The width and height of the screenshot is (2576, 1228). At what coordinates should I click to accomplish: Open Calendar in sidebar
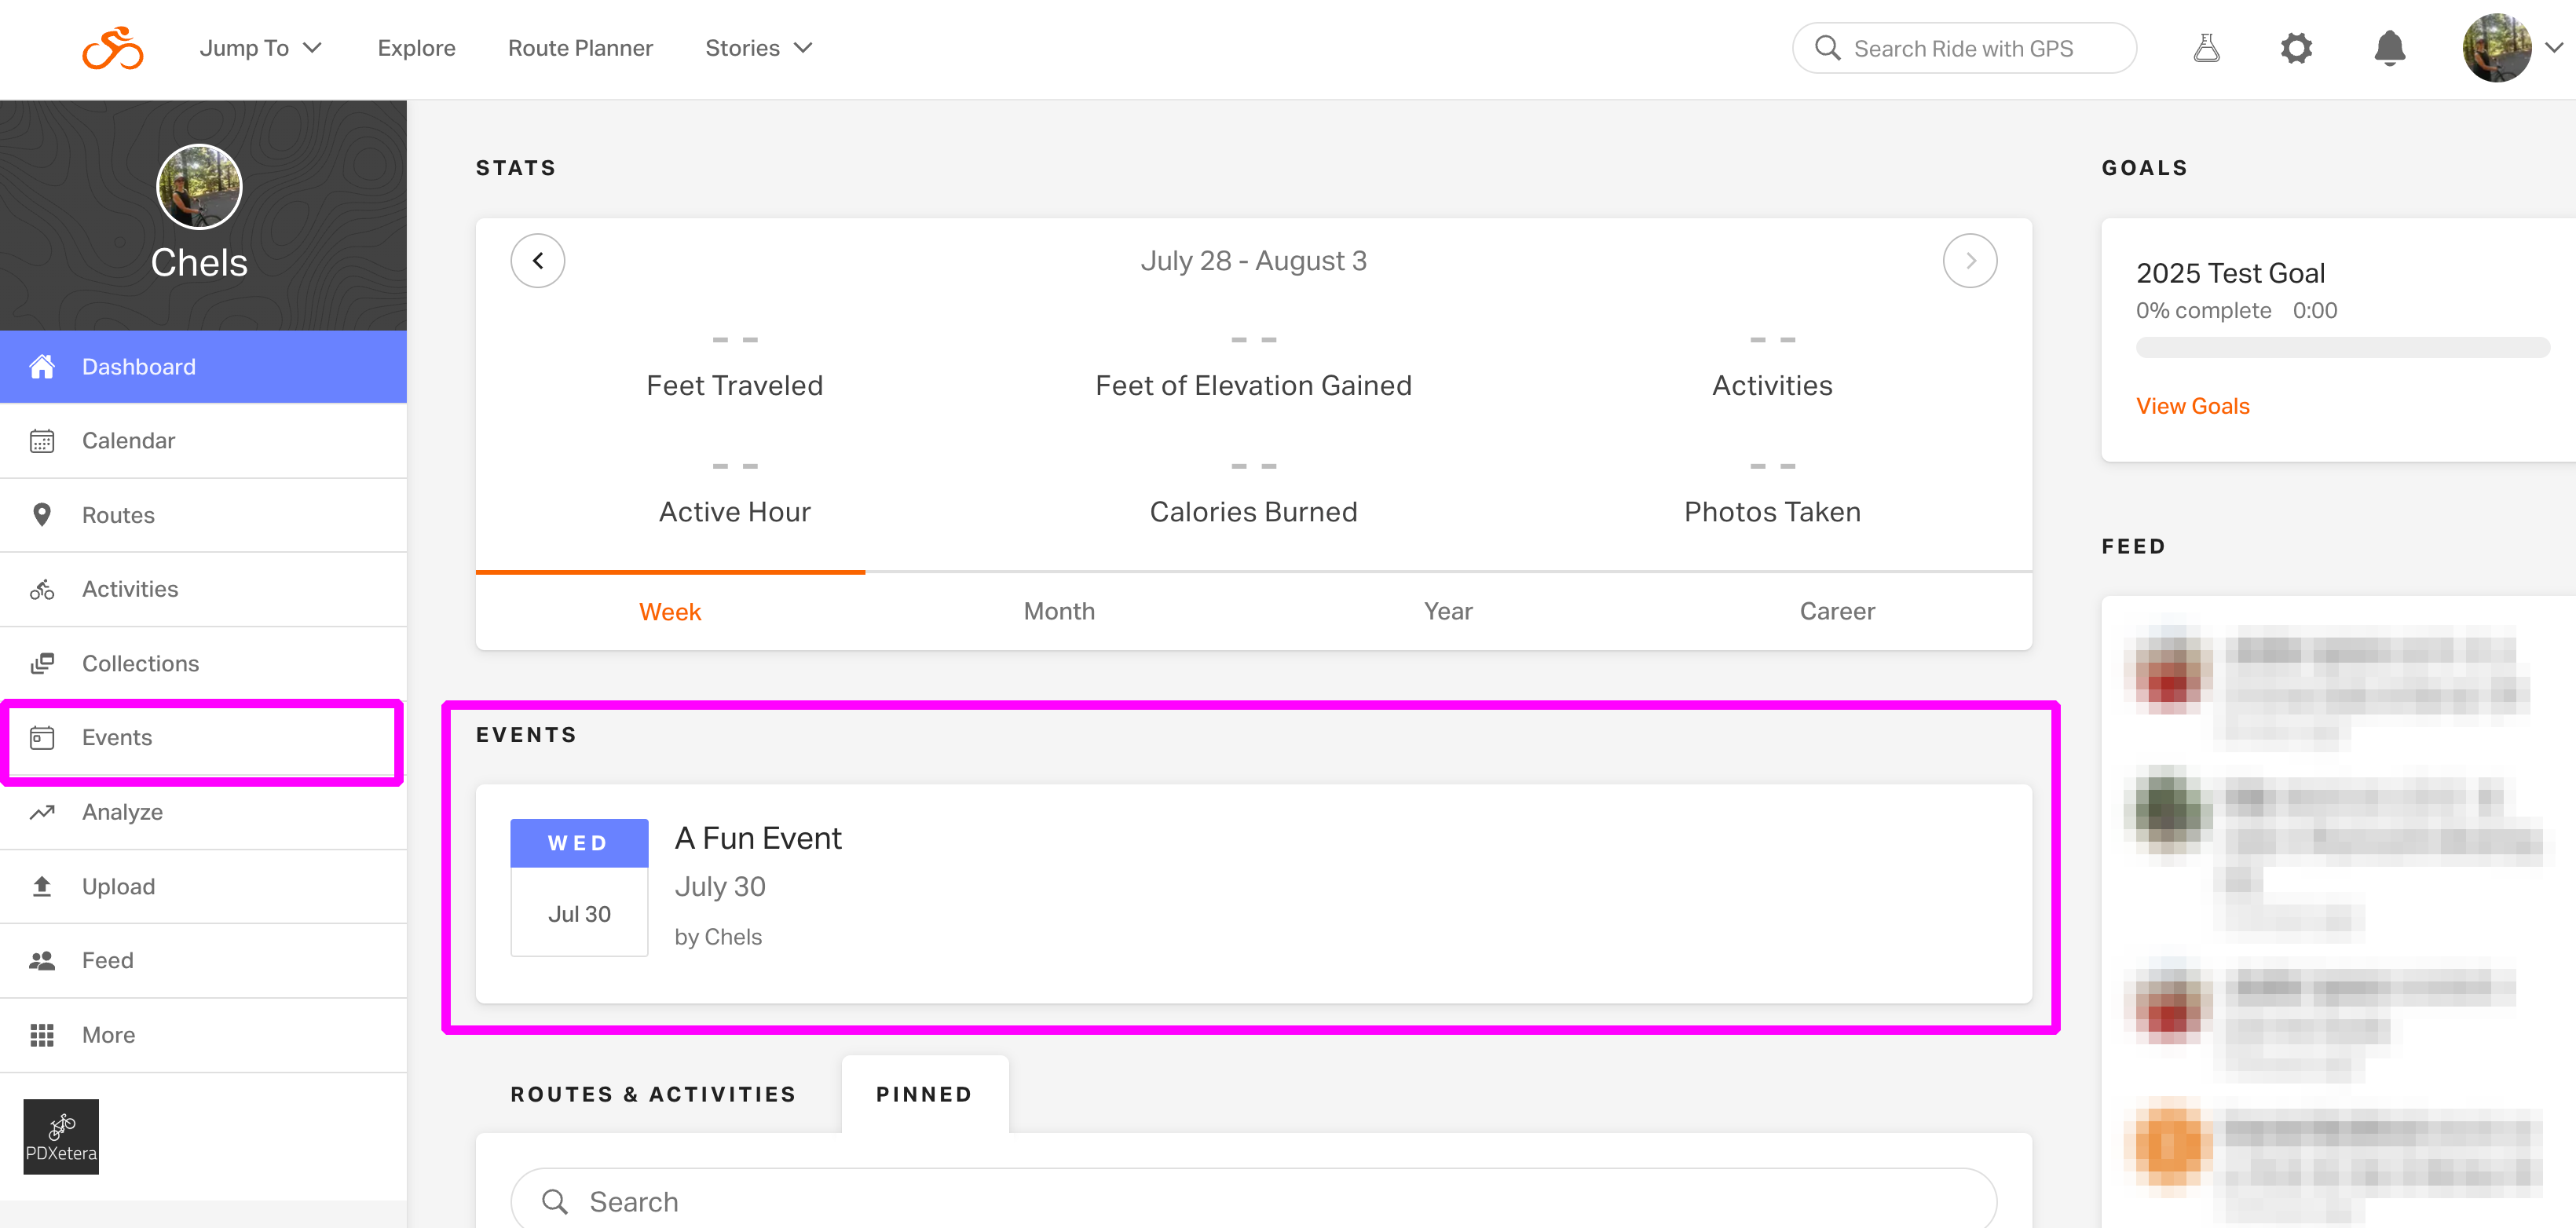pyautogui.click(x=128, y=440)
